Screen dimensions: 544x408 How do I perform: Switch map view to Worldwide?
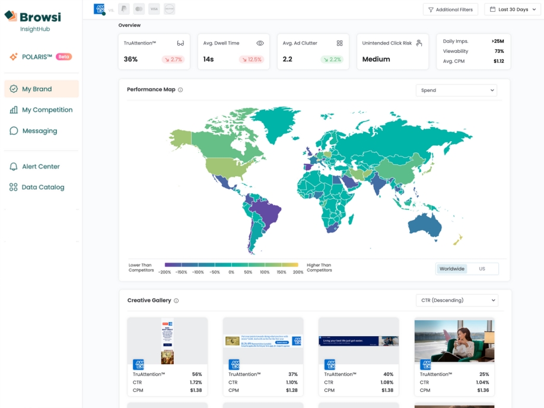(x=452, y=269)
